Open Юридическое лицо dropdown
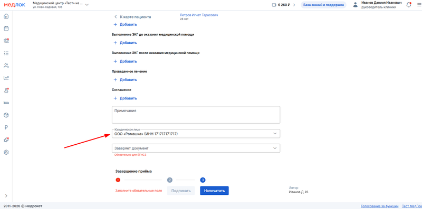Viewport: 422px width, 209px height. coord(196,134)
